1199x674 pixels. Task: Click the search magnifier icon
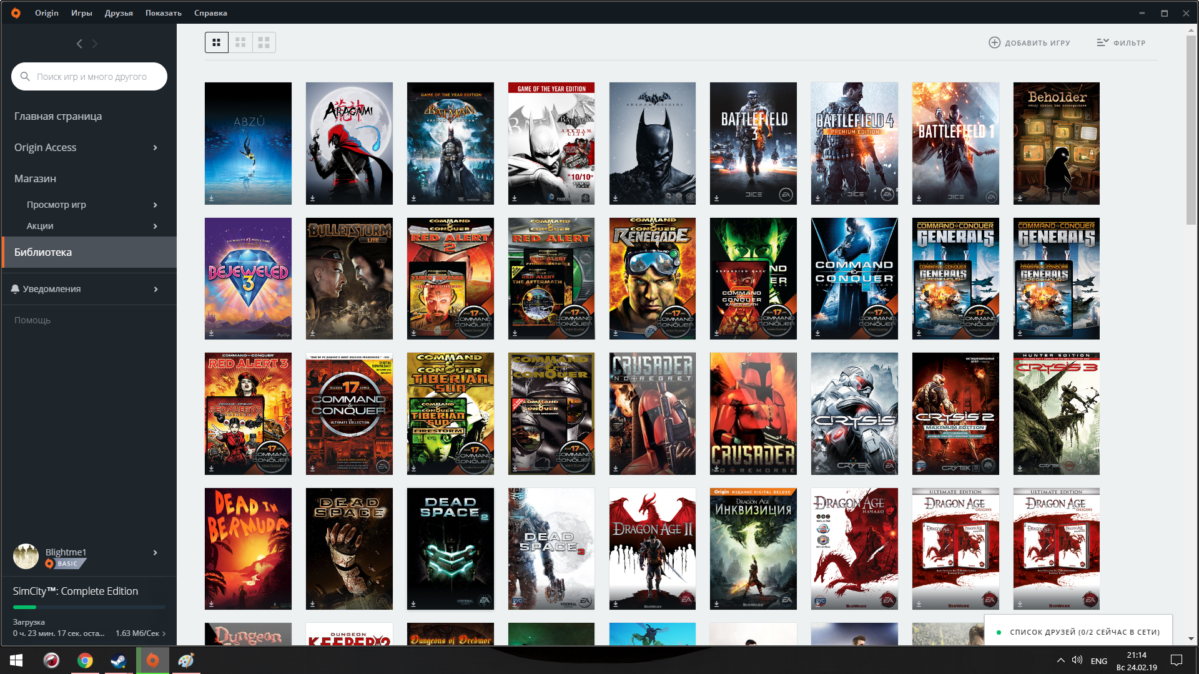[25, 76]
